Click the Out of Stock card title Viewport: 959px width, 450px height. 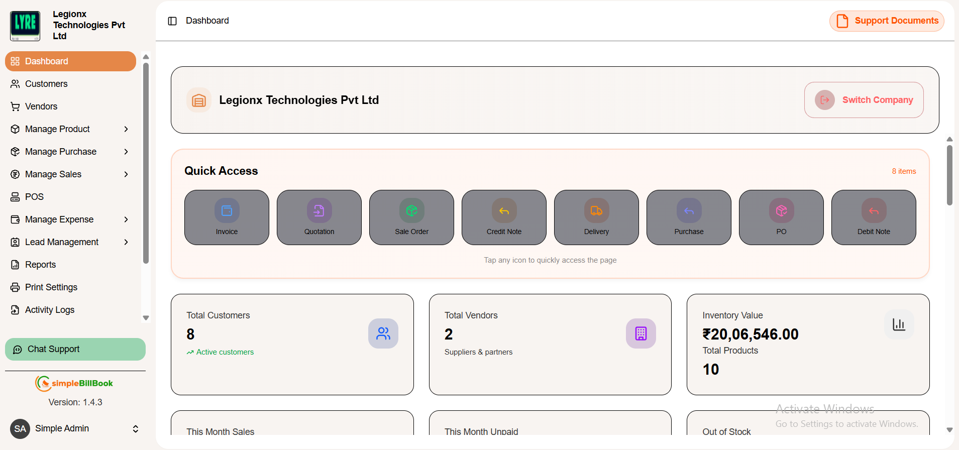tap(726, 432)
